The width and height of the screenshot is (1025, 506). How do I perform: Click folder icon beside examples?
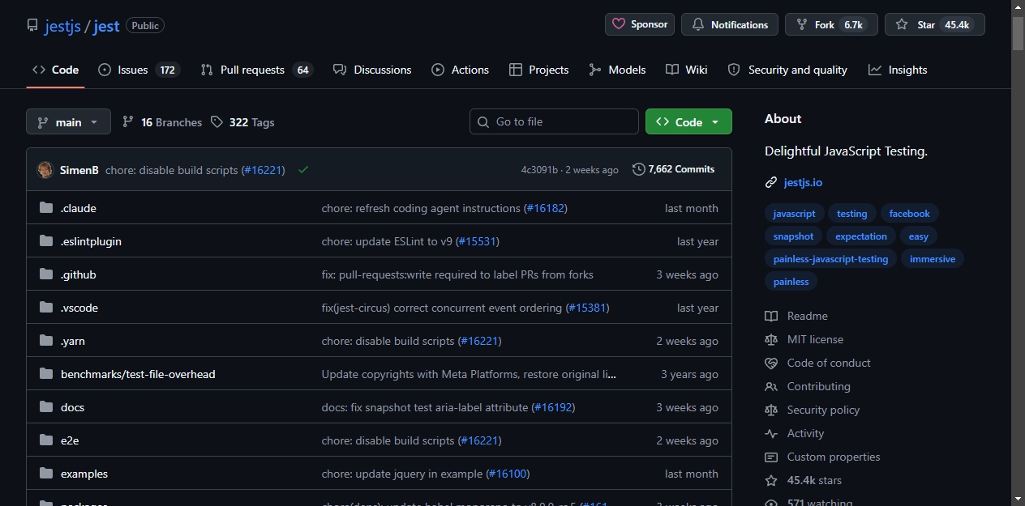click(x=46, y=474)
